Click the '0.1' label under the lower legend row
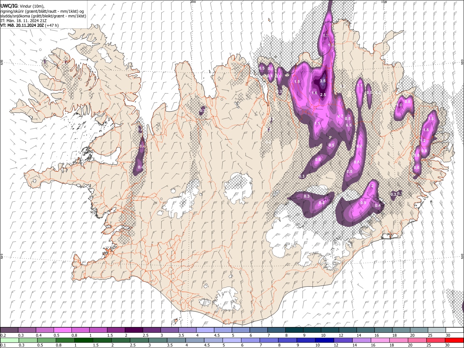This screenshot has height=348, width=464. click(3, 345)
